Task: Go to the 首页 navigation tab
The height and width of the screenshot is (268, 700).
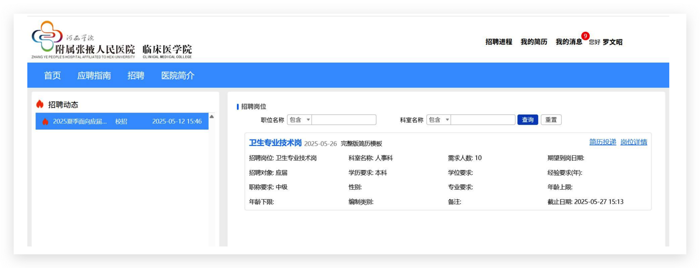Action: click(x=52, y=76)
